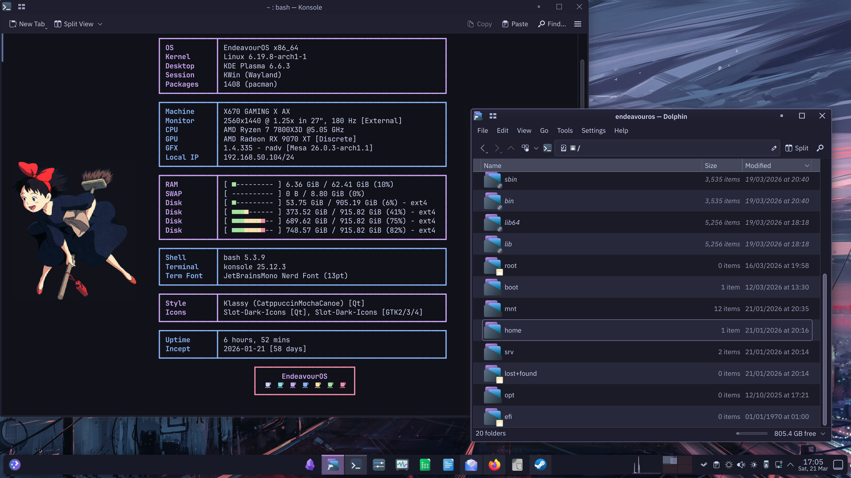
Task: Click the Dolphin search magnifier icon
Action: click(x=820, y=148)
